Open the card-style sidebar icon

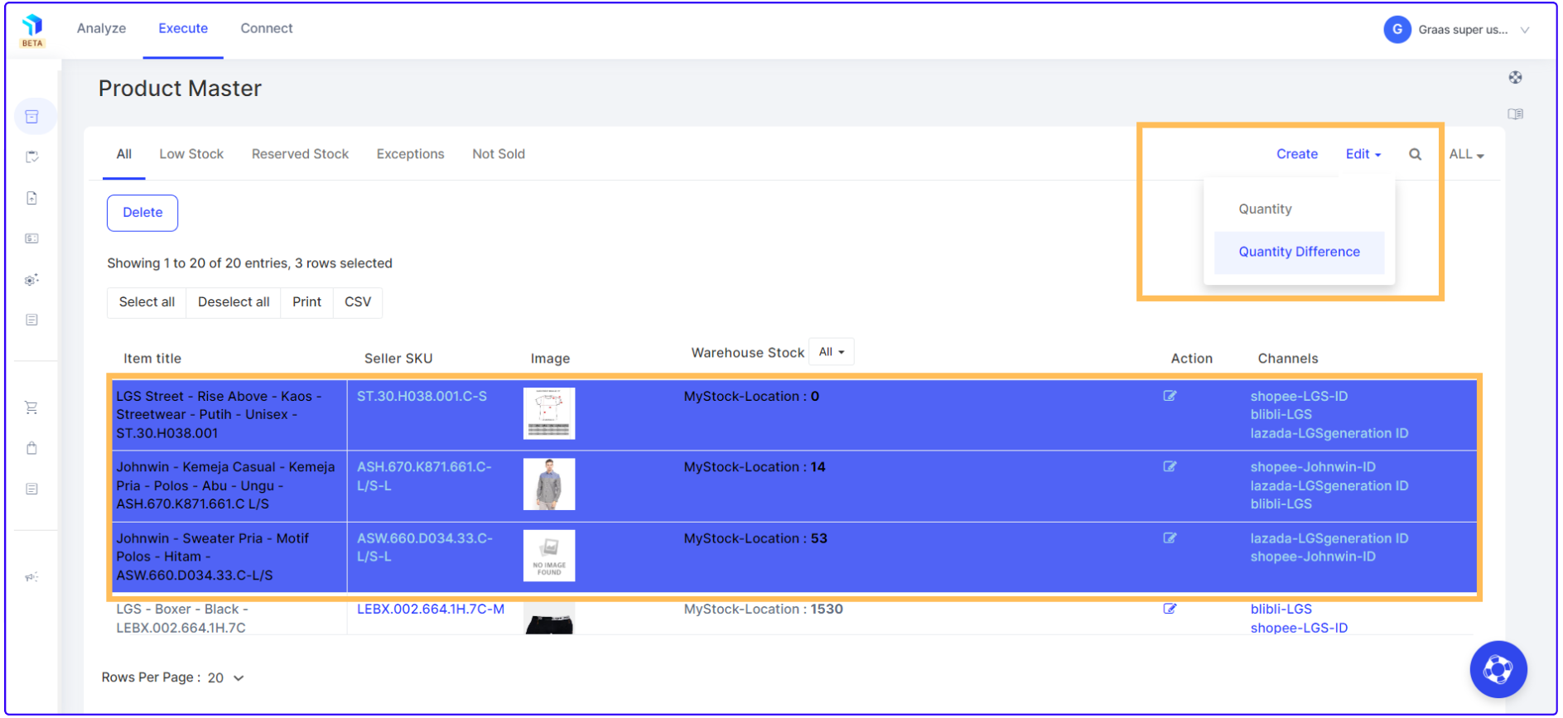coord(32,239)
